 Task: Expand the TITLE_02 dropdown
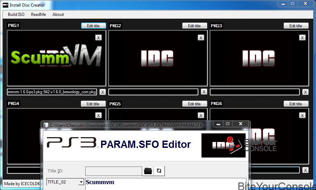tap(81, 182)
